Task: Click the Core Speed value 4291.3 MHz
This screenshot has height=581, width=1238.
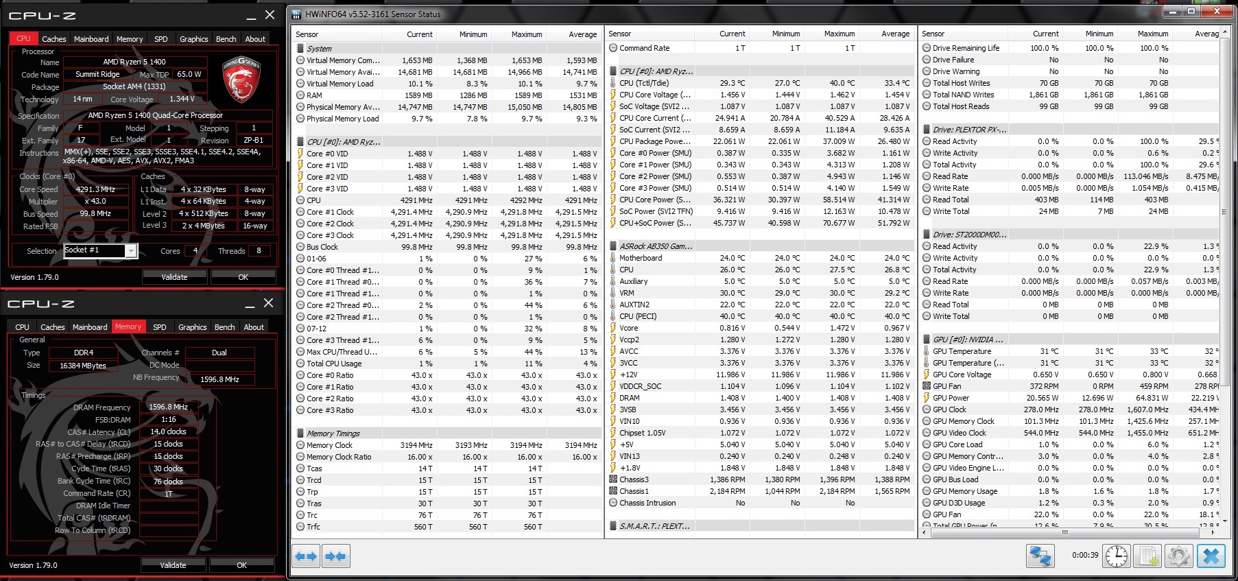Action: (95, 189)
